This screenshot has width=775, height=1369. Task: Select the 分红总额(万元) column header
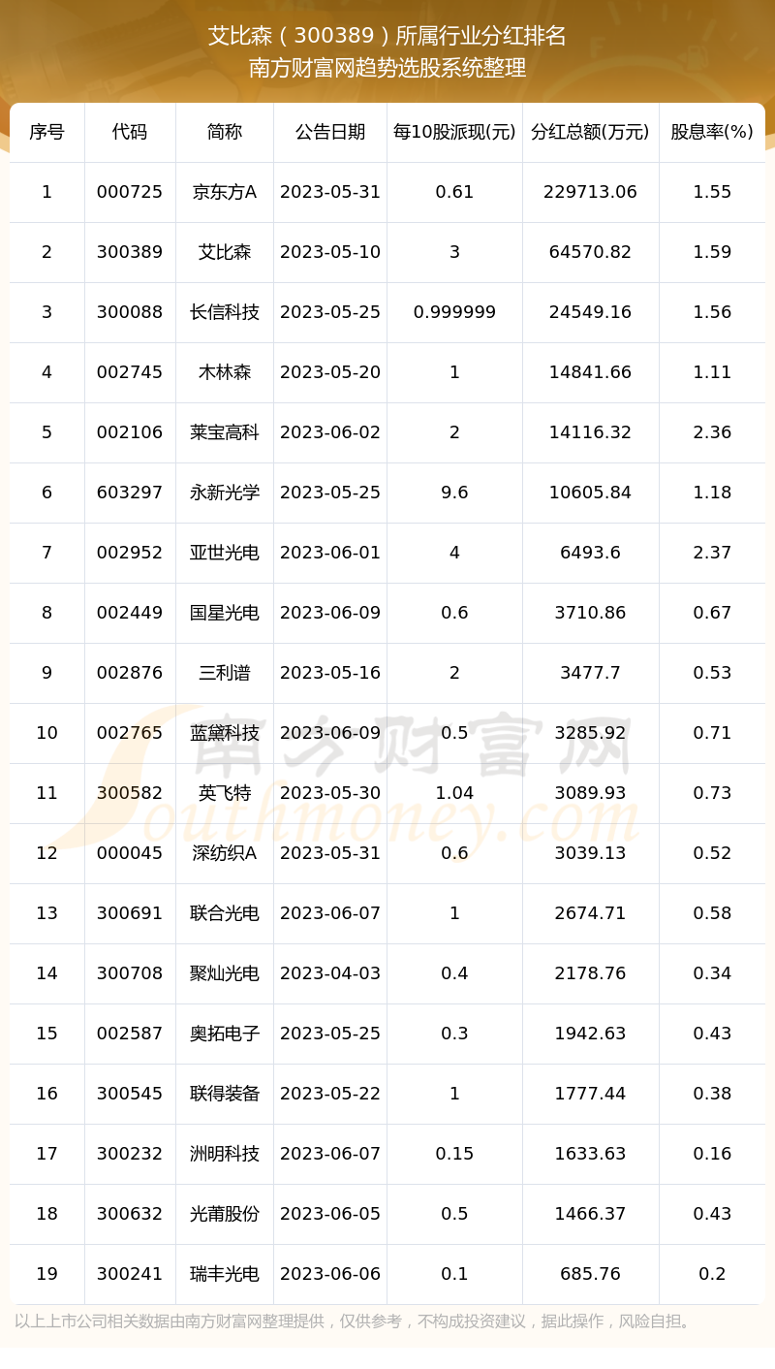coord(590,132)
